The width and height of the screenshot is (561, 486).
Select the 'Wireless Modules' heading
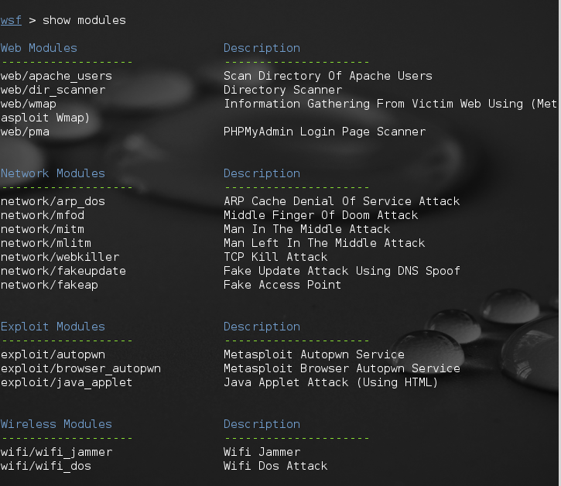pyautogui.click(x=56, y=424)
